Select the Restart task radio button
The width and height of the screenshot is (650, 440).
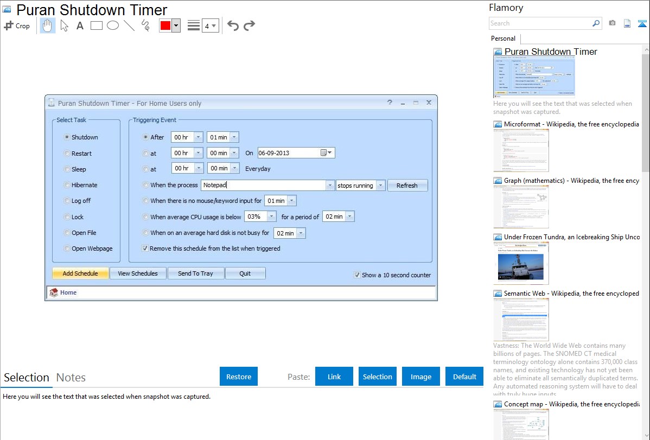pyautogui.click(x=67, y=154)
